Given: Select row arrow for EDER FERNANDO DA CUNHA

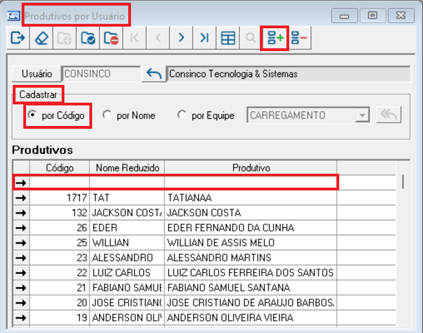Looking at the screenshot, I should click(21, 228).
